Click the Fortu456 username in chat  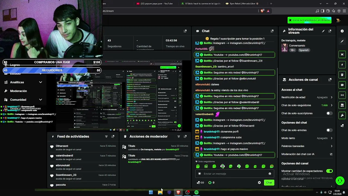[x=201, y=49]
